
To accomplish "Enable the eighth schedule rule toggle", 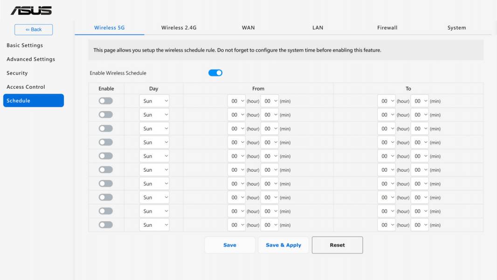I will pyautogui.click(x=105, y=197).
